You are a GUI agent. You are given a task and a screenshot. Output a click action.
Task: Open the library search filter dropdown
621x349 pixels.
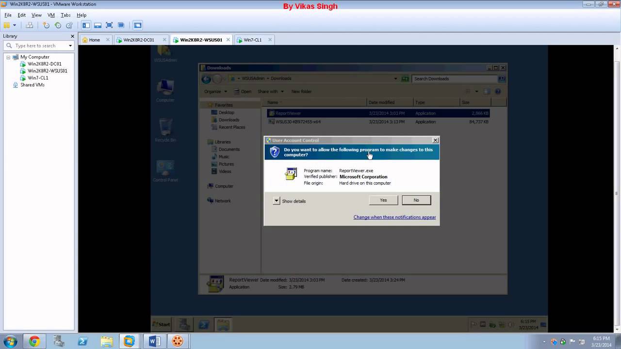tap(70, 46)
